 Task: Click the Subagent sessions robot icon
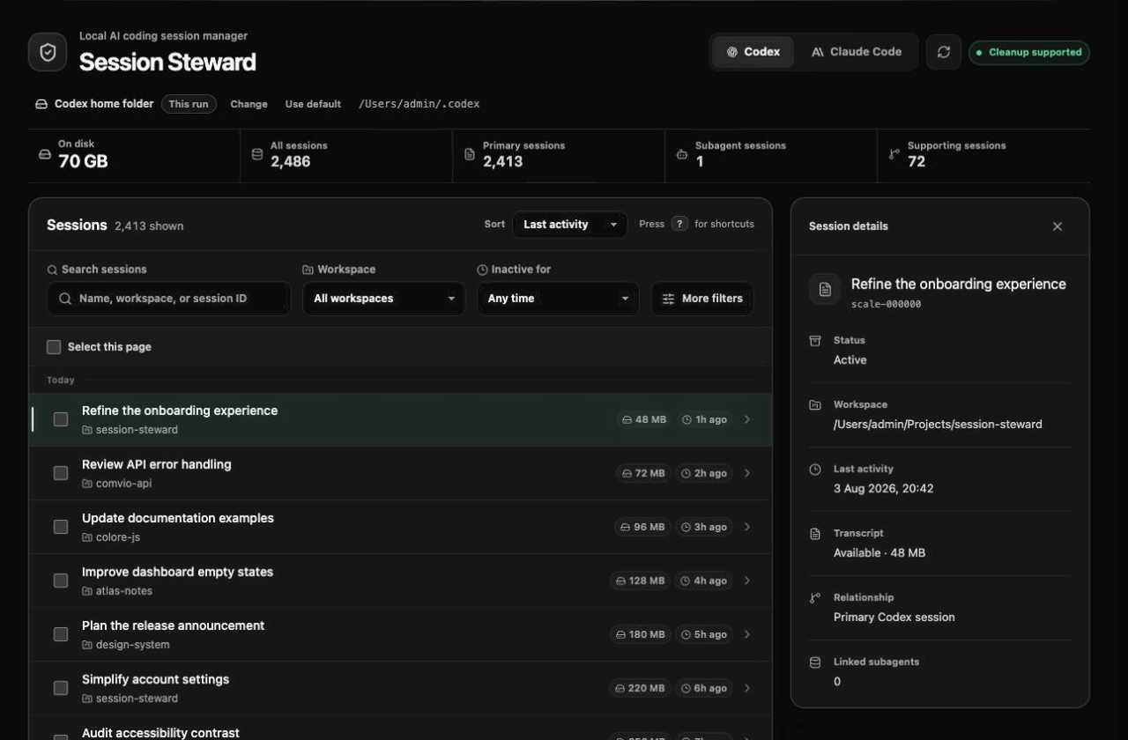coord(681,154)
